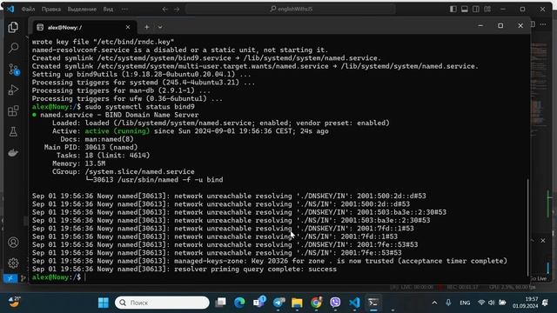Open the Customize Layout button

pyautogui.click(x=487, y=10)
